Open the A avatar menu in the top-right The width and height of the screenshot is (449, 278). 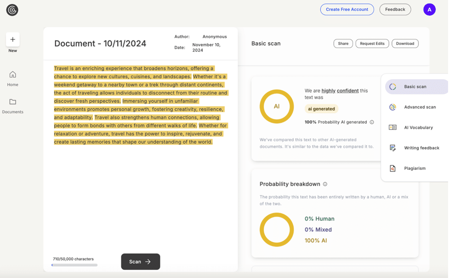tap(429, 9)
